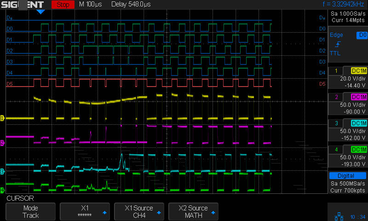Click the right-side D0 channel label
368x221 pixels.
coord(322,29)
